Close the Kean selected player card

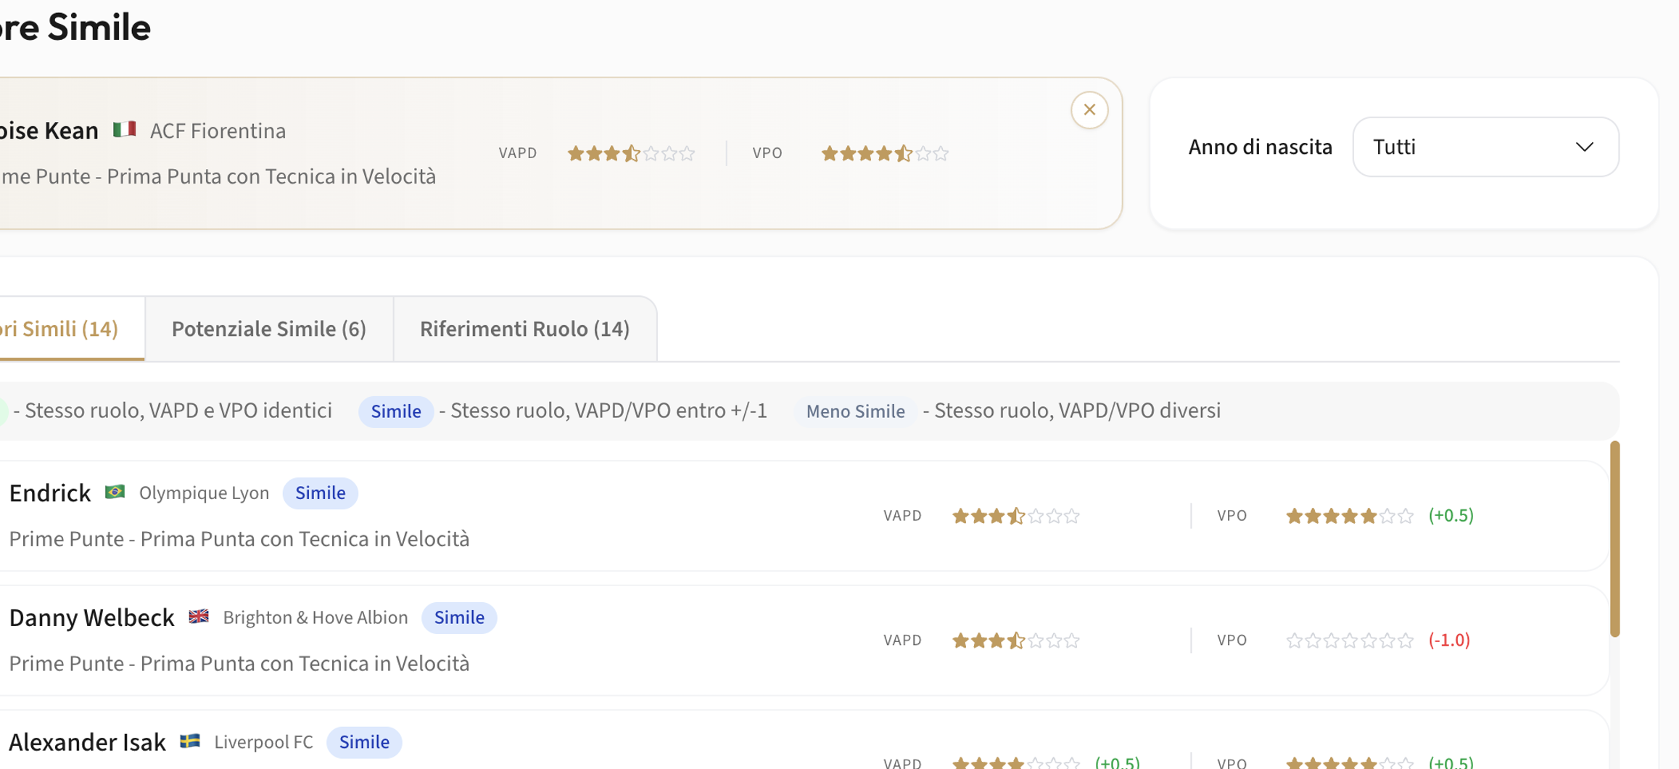(1089, 110)
